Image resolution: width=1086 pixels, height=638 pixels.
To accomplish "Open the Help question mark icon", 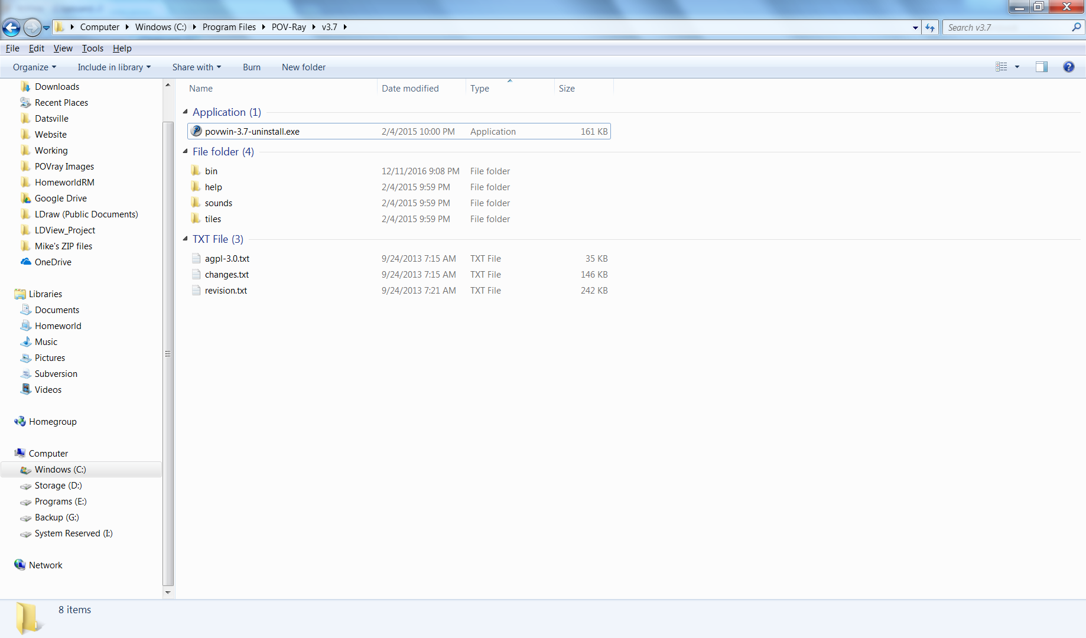I will pyautogui.click(x=1068, y=67).
